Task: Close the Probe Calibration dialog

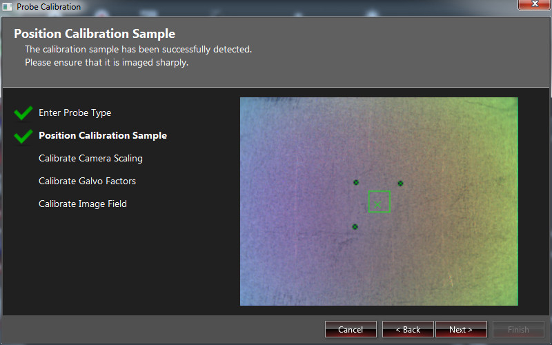Action: [534, 4]
